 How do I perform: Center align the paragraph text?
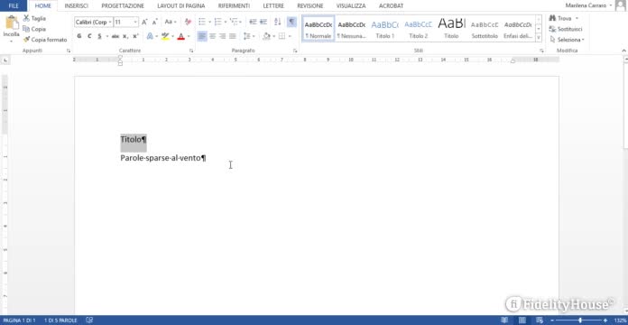pyautogui.click(x=212, y=36)
